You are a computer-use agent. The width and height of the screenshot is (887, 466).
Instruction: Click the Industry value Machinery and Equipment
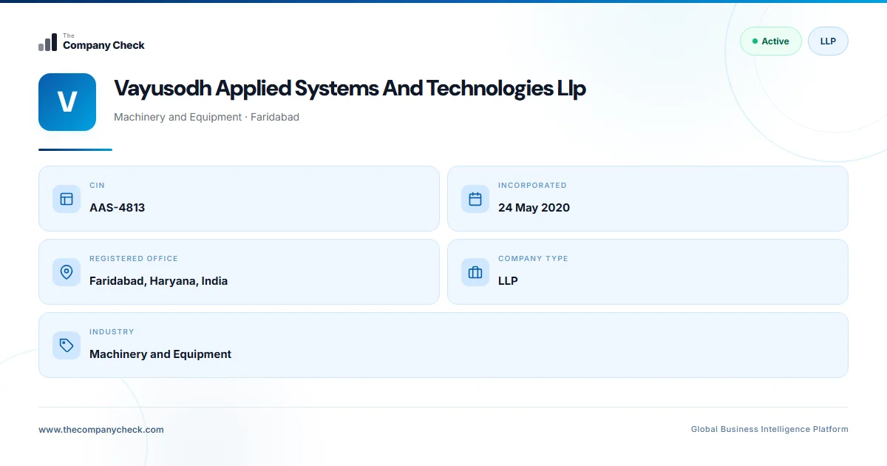click(160, 354)
